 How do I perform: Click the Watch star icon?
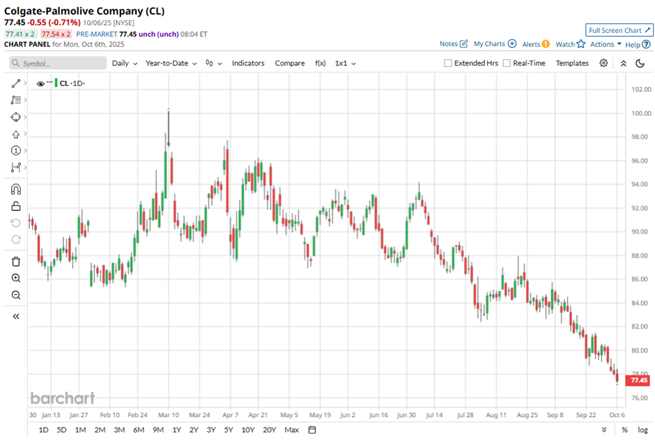pyautogui.click(x=581, y=44)
